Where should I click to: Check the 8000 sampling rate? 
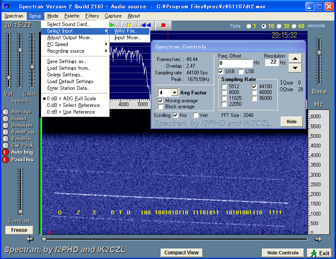point(224,92)
